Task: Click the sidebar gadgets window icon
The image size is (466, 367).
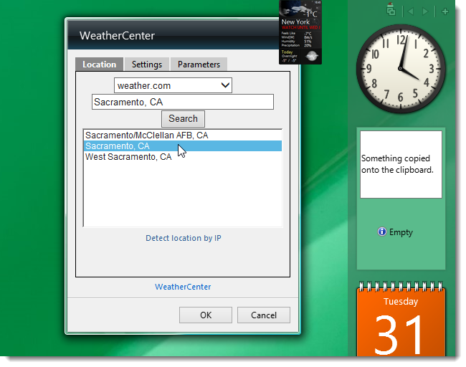Action: point(391,9)
